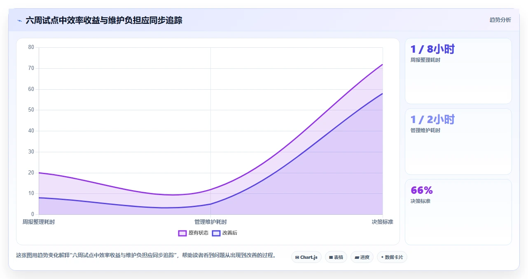Click the icon inside the 进度 tag
The height and width of the screenshot is (279, 528).
357,257
